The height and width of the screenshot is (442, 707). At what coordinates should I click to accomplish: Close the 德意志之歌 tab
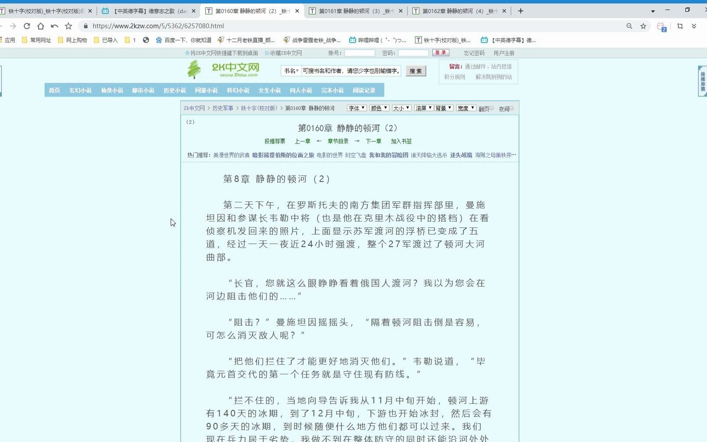(x=194, y=11)
